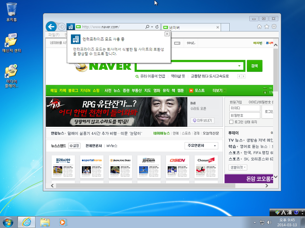Click the green 검색 search button
This screenshot has width=305, height=228.
coord(254,66)
